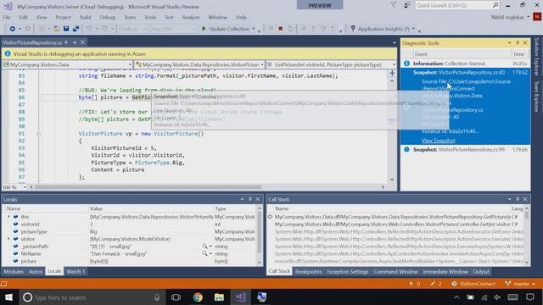This screenshot has width=543, height=305.
Task: Pin the Diagnostic Tools panel
Action: click(x=518, y=43)
